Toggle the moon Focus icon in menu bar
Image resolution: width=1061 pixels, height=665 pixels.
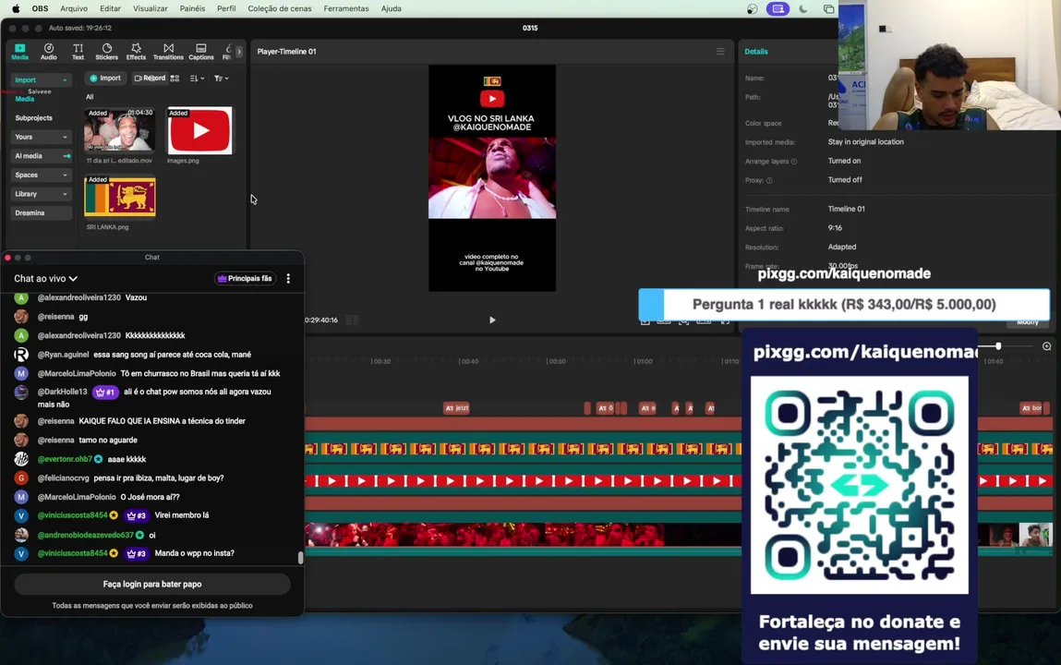pyautogui.click(x=803, y=9)
